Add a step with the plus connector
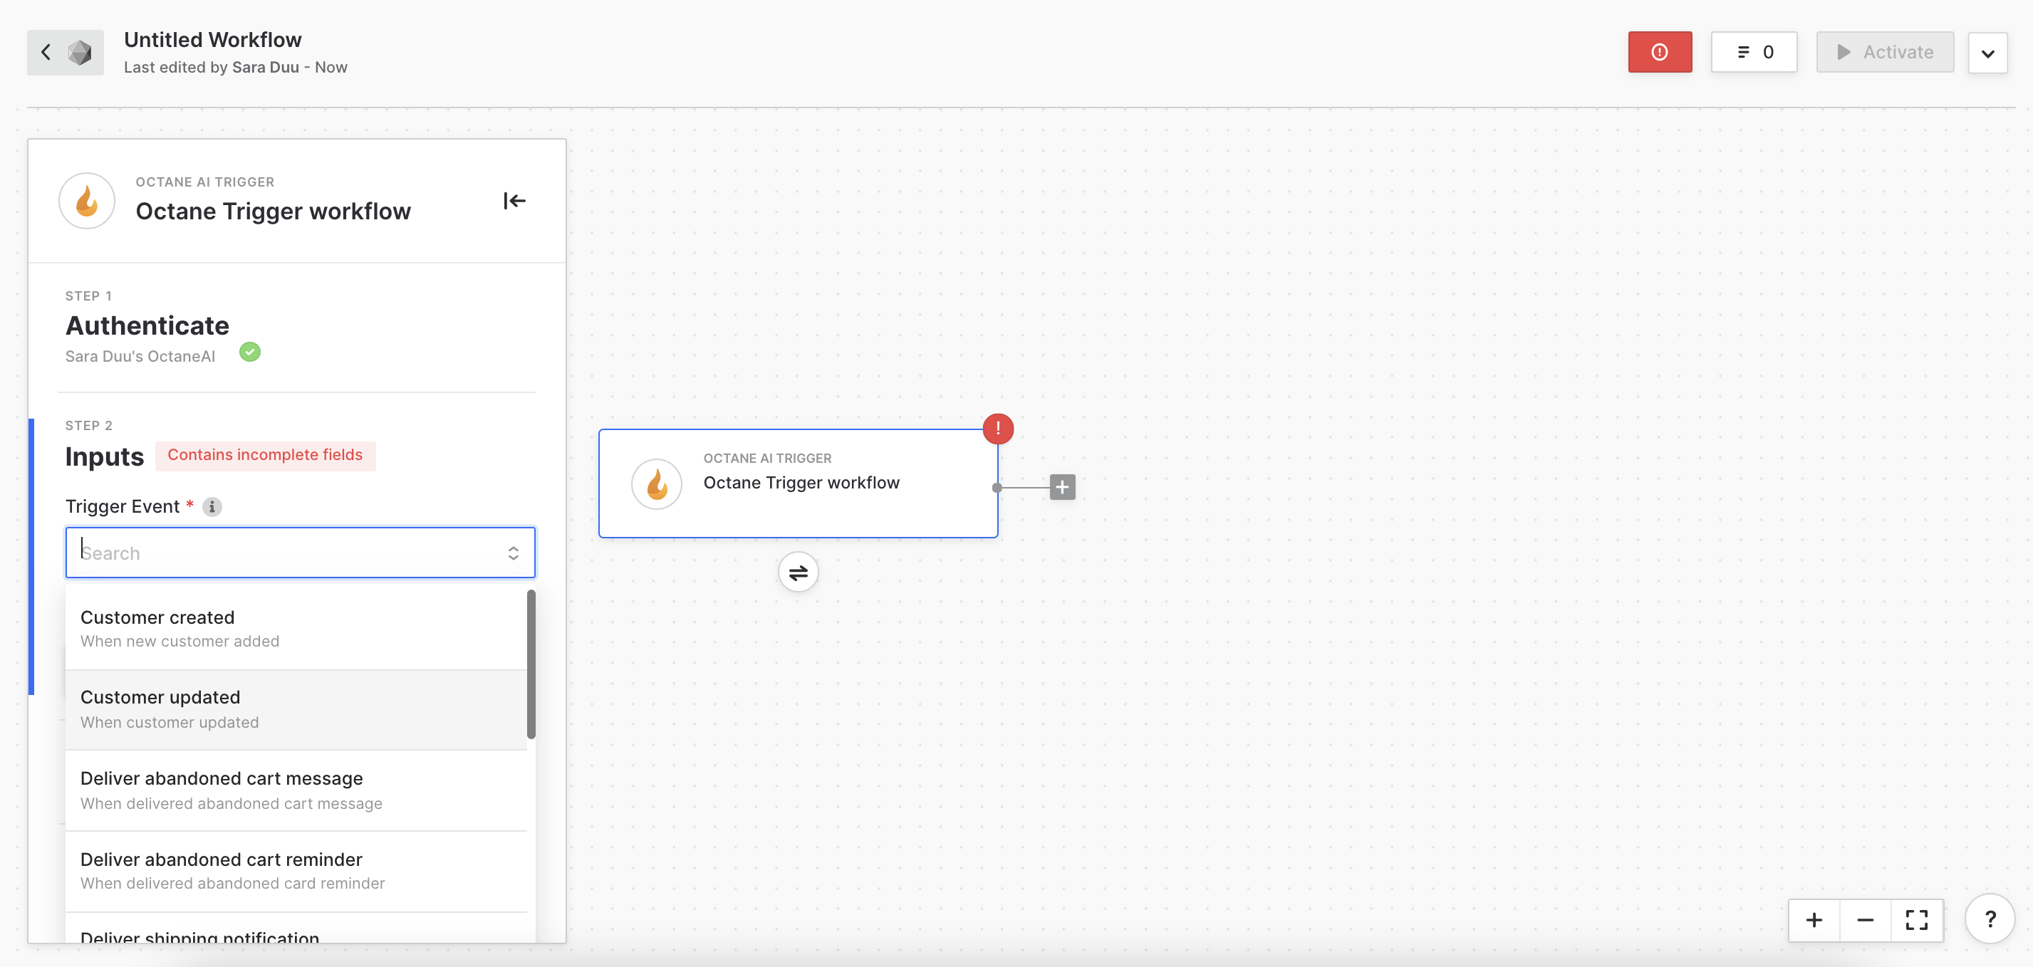The image size is (2033, 967). point(1062,488)
